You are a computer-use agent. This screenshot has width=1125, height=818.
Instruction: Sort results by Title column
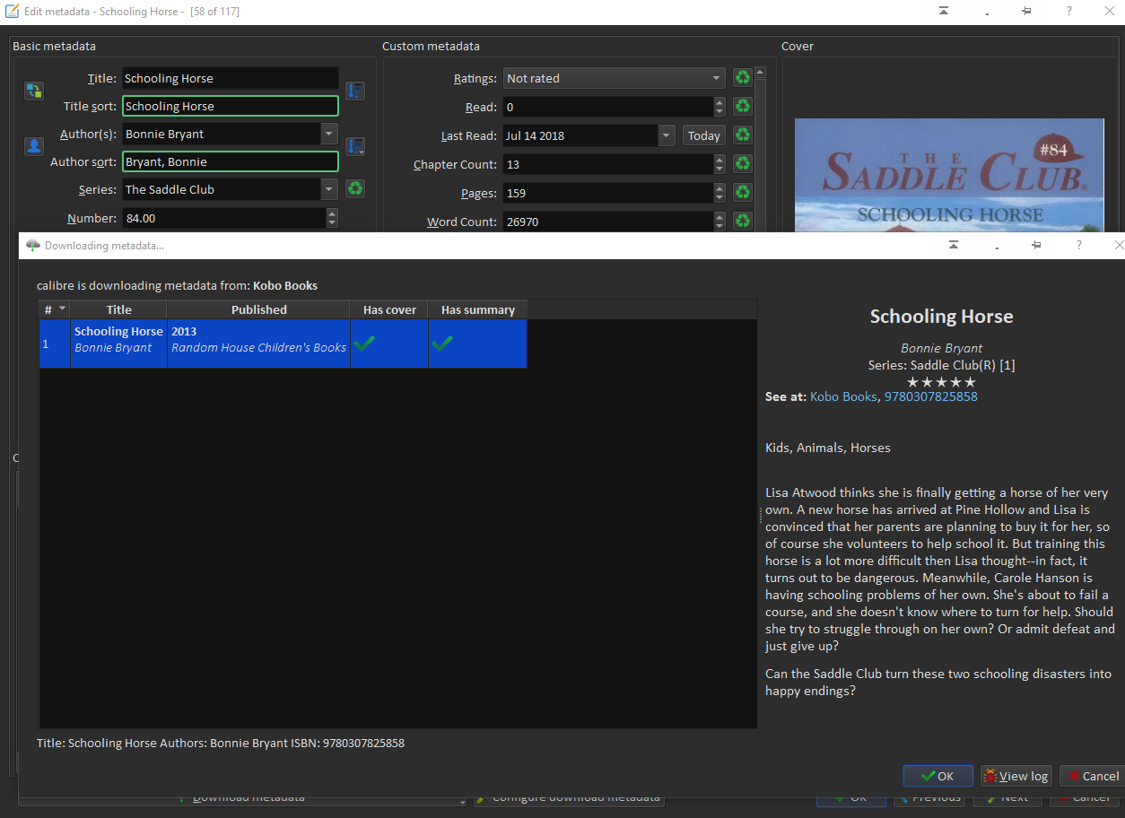click(118, 309)
